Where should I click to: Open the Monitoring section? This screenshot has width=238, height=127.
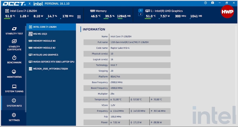coord(14,74)
